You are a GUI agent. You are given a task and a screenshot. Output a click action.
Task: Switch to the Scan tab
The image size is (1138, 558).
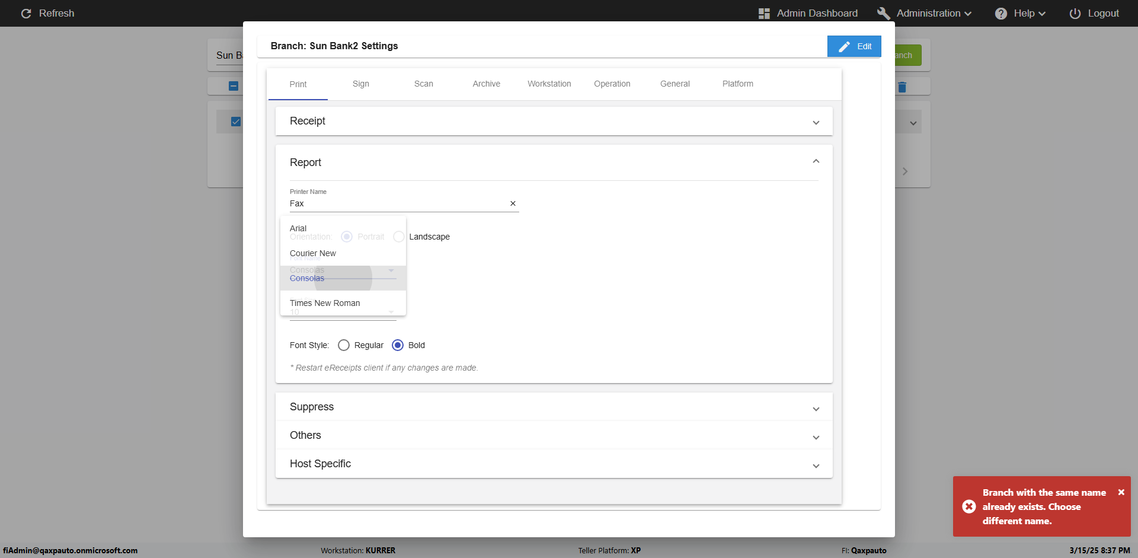point(423,84)
